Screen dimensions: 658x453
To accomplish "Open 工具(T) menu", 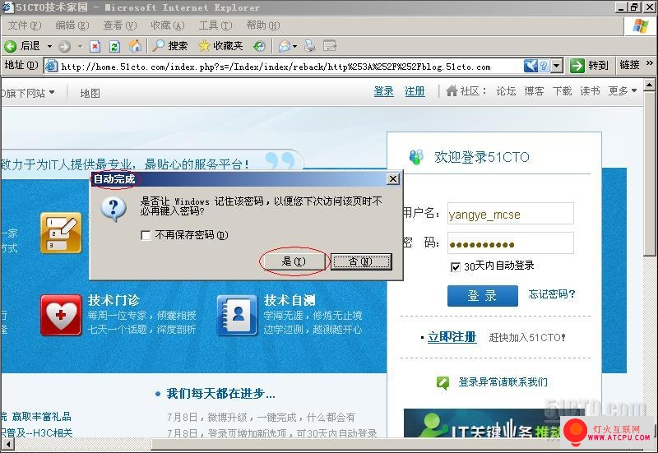I will pyautogui.click(x=215, y=25).
